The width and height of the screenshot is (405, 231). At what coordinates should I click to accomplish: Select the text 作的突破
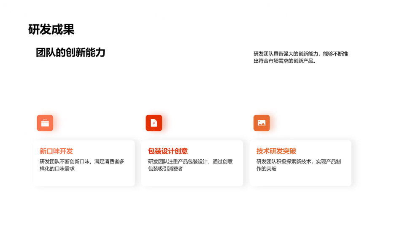(x=266, y=169)
